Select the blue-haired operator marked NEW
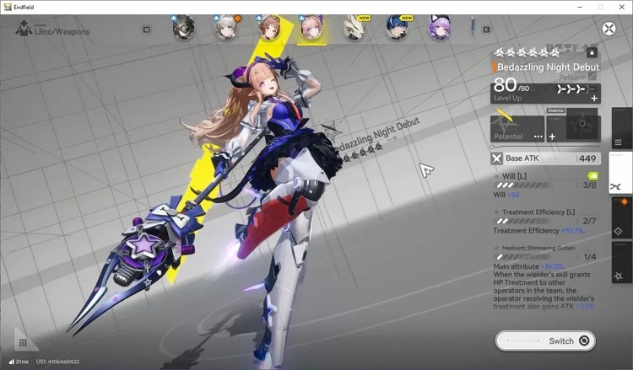This screenshot has width=633, height=370. (397, 28)
